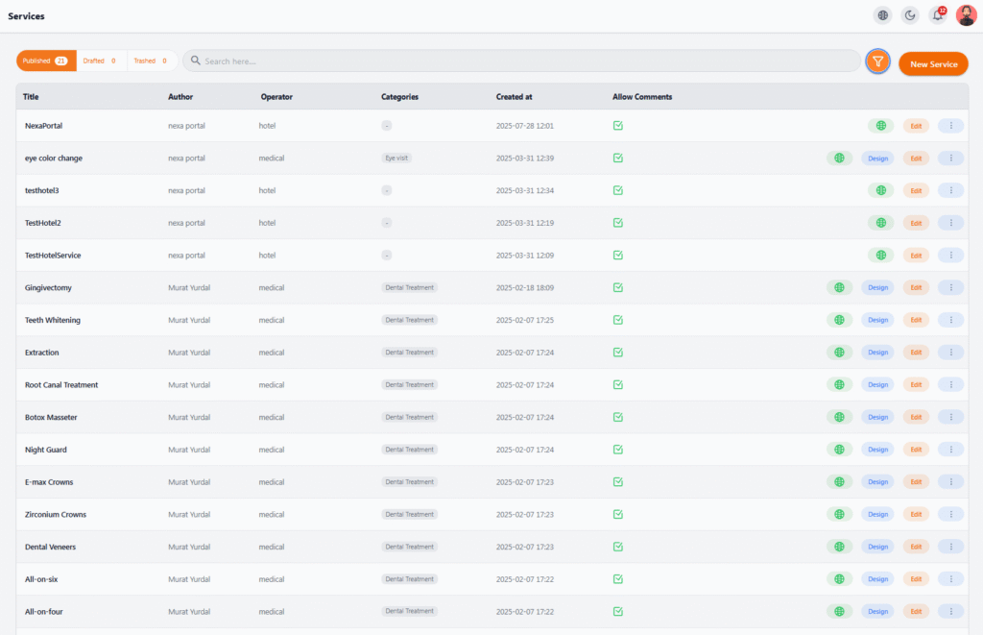The image size is (983, 635).
Task: Toggle Allow Comments checkbox for eye color change
Action: tap(618, 159)
